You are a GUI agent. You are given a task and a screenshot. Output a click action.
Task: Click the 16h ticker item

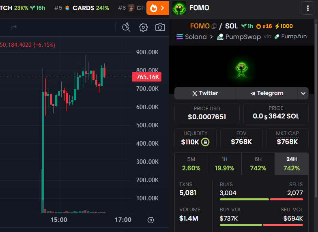[38, 8]
